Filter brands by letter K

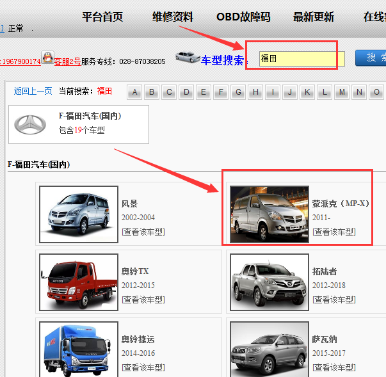[307, 92]
